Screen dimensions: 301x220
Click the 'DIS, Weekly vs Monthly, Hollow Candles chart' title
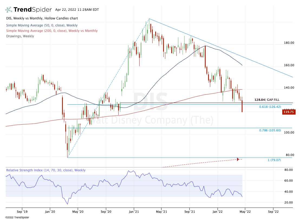click(x=42, y=18)
